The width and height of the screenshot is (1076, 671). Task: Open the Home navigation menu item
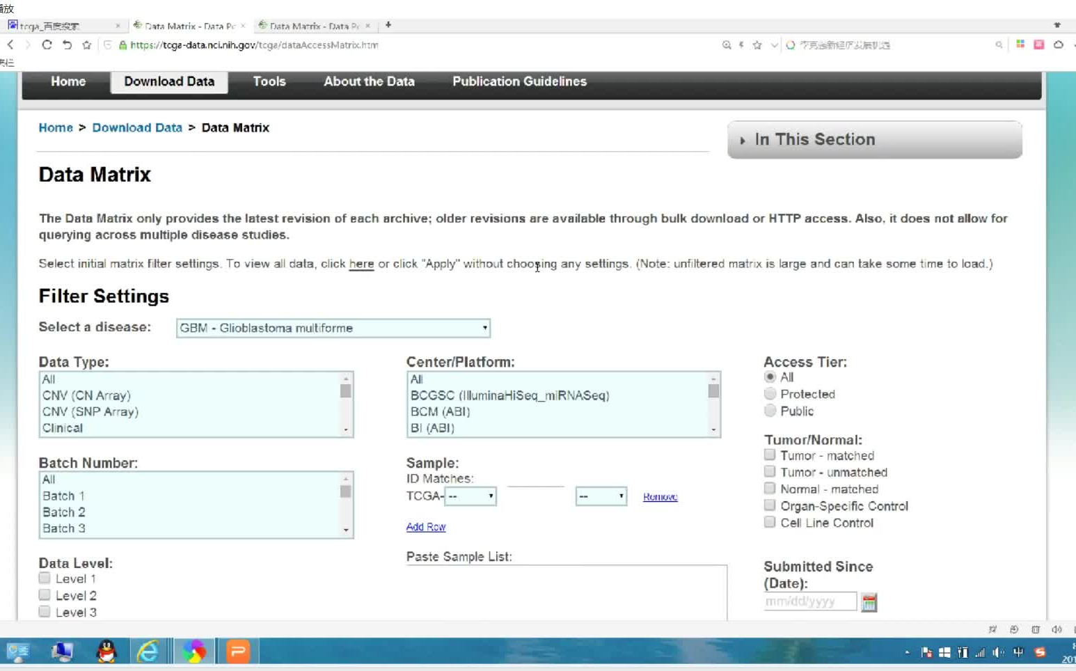point(68,81)
